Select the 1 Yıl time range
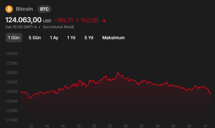The height and width of the screenshot is (128, 215). click(71, 38)
